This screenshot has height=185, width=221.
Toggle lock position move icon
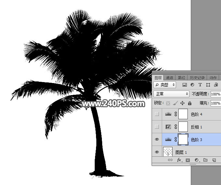click(x=182, y=103)
